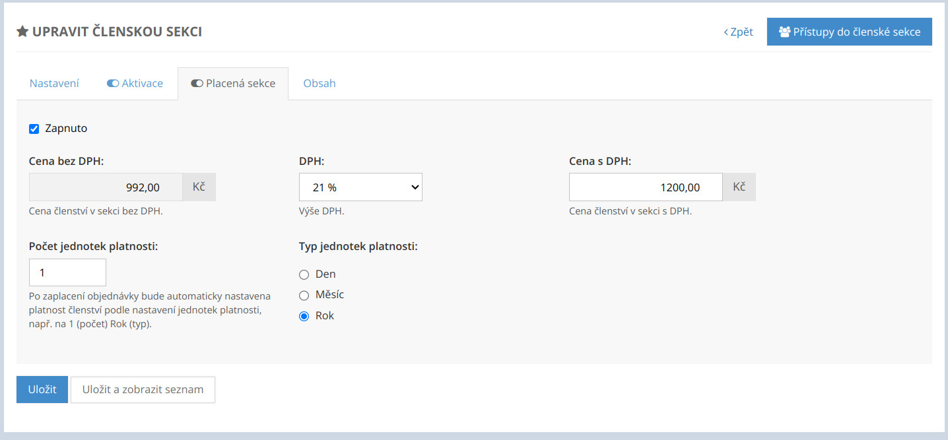Click the Cena s DPH input field

pos(646,187)
